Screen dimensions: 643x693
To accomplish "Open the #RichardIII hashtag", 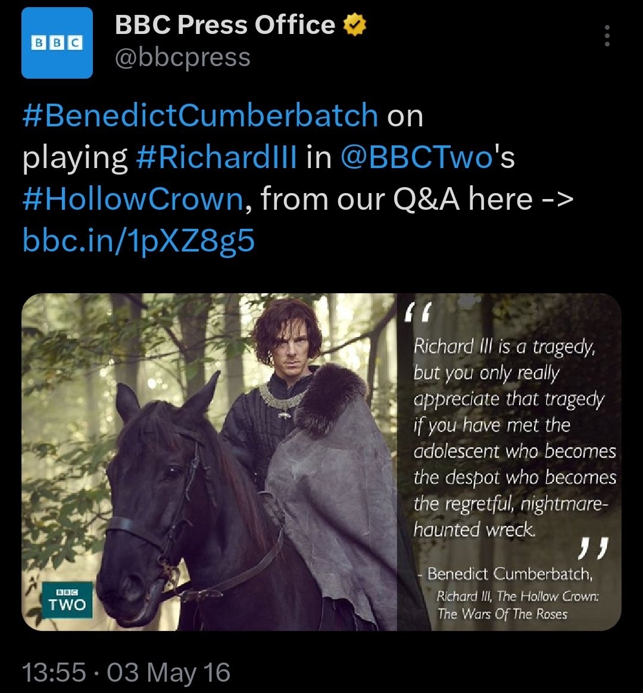I will (216, 157).
